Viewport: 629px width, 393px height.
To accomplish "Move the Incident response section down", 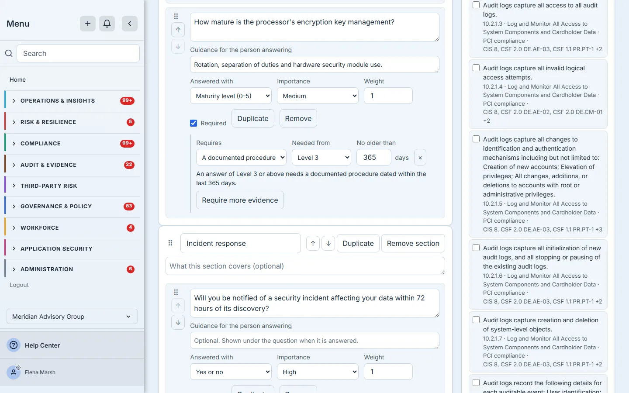I will click(x=328, y=244).
